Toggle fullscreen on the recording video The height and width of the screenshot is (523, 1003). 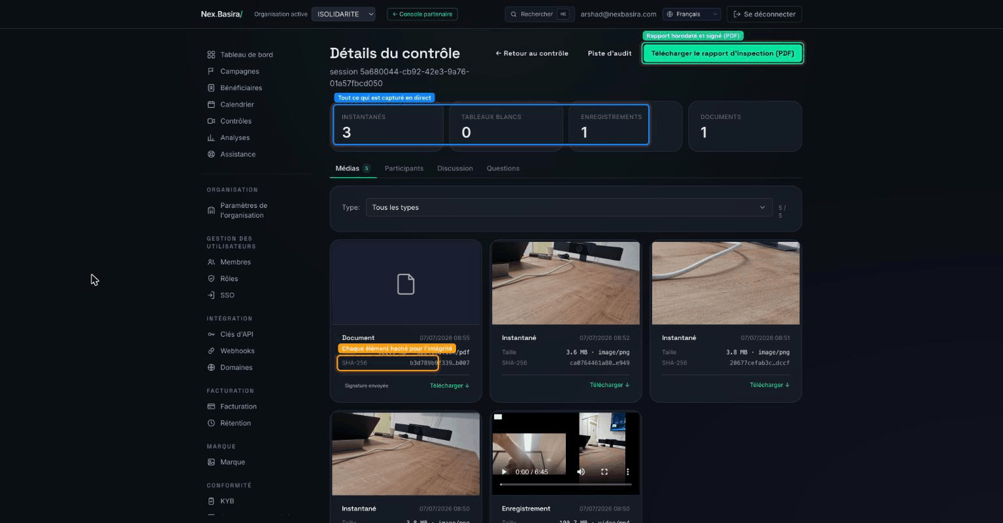[604, 472]
